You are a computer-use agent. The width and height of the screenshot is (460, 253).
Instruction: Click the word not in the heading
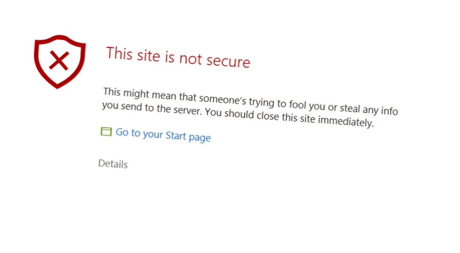coord(190,58)
